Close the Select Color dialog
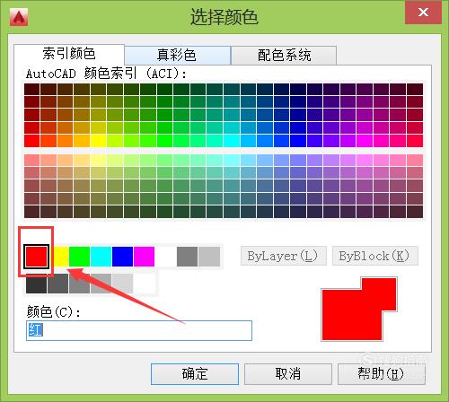This screenshot has height=402, width=449. coord(423,13)
